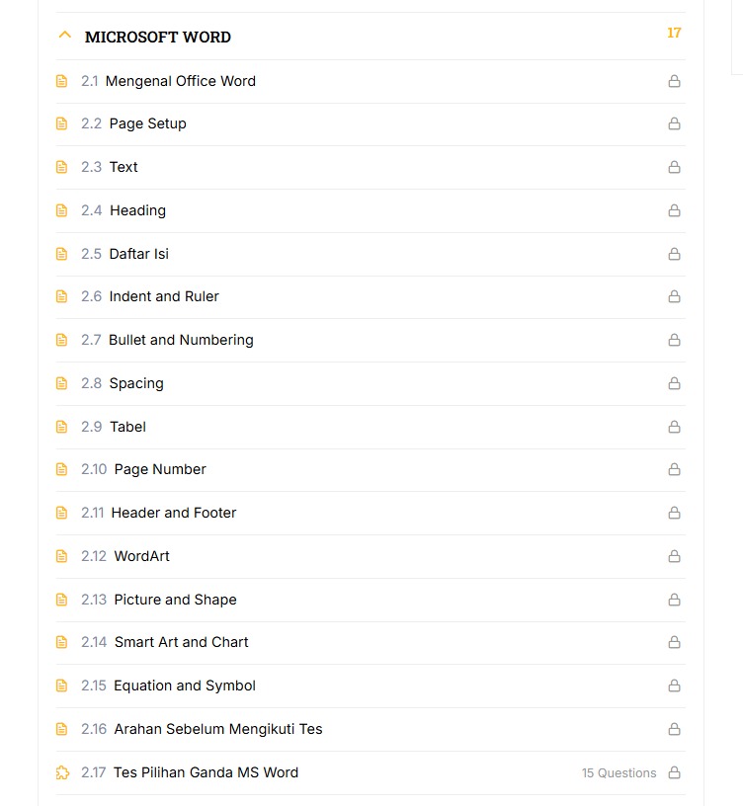Click the document icon beside Mengenal Office Word

pos(62,81)
